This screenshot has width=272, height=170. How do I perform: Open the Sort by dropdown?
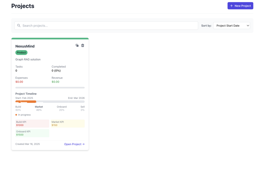[232, 25]
